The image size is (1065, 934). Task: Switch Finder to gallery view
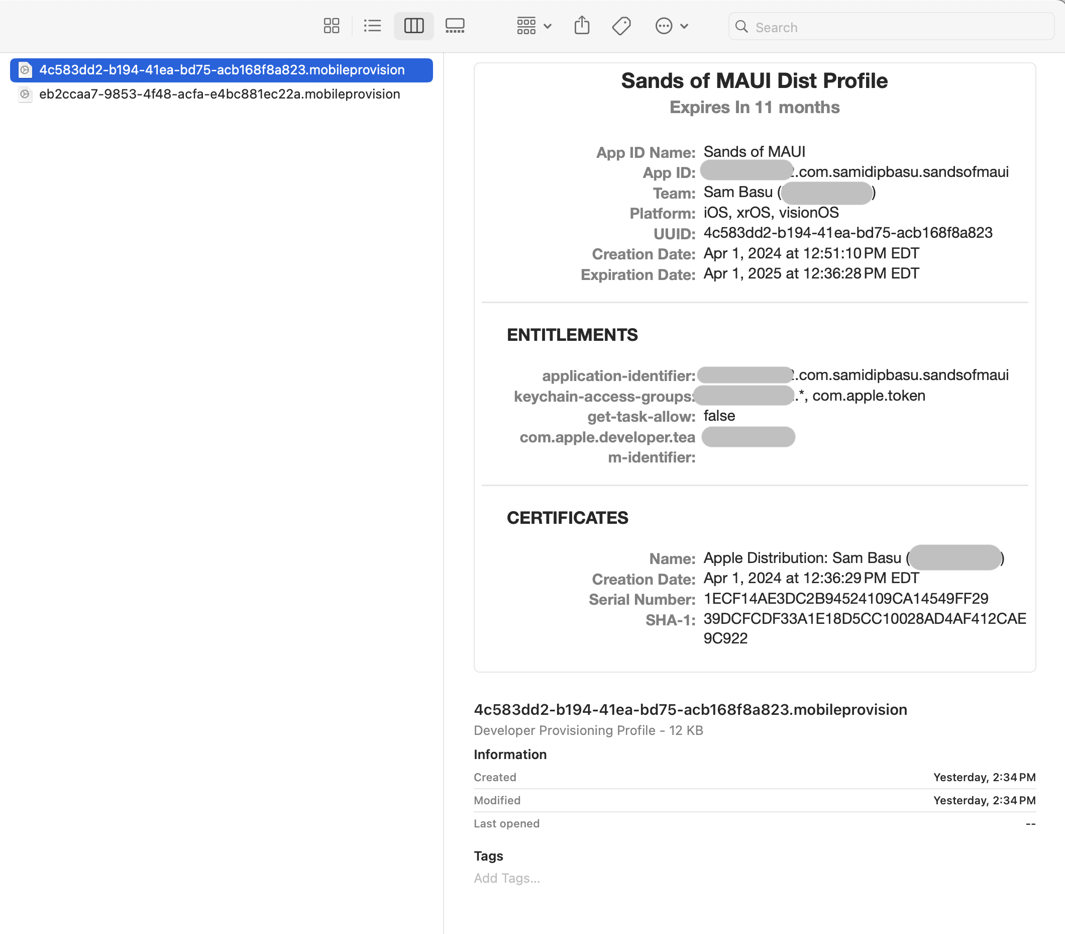pos(455,26)
